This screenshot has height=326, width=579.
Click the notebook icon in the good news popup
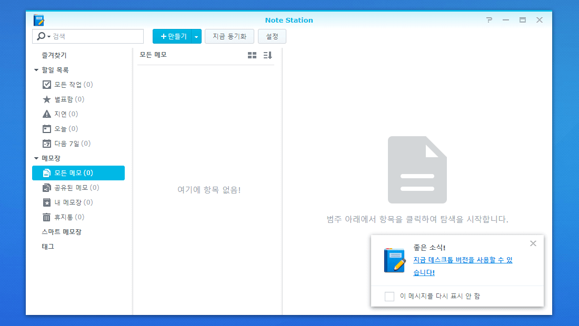395,260
